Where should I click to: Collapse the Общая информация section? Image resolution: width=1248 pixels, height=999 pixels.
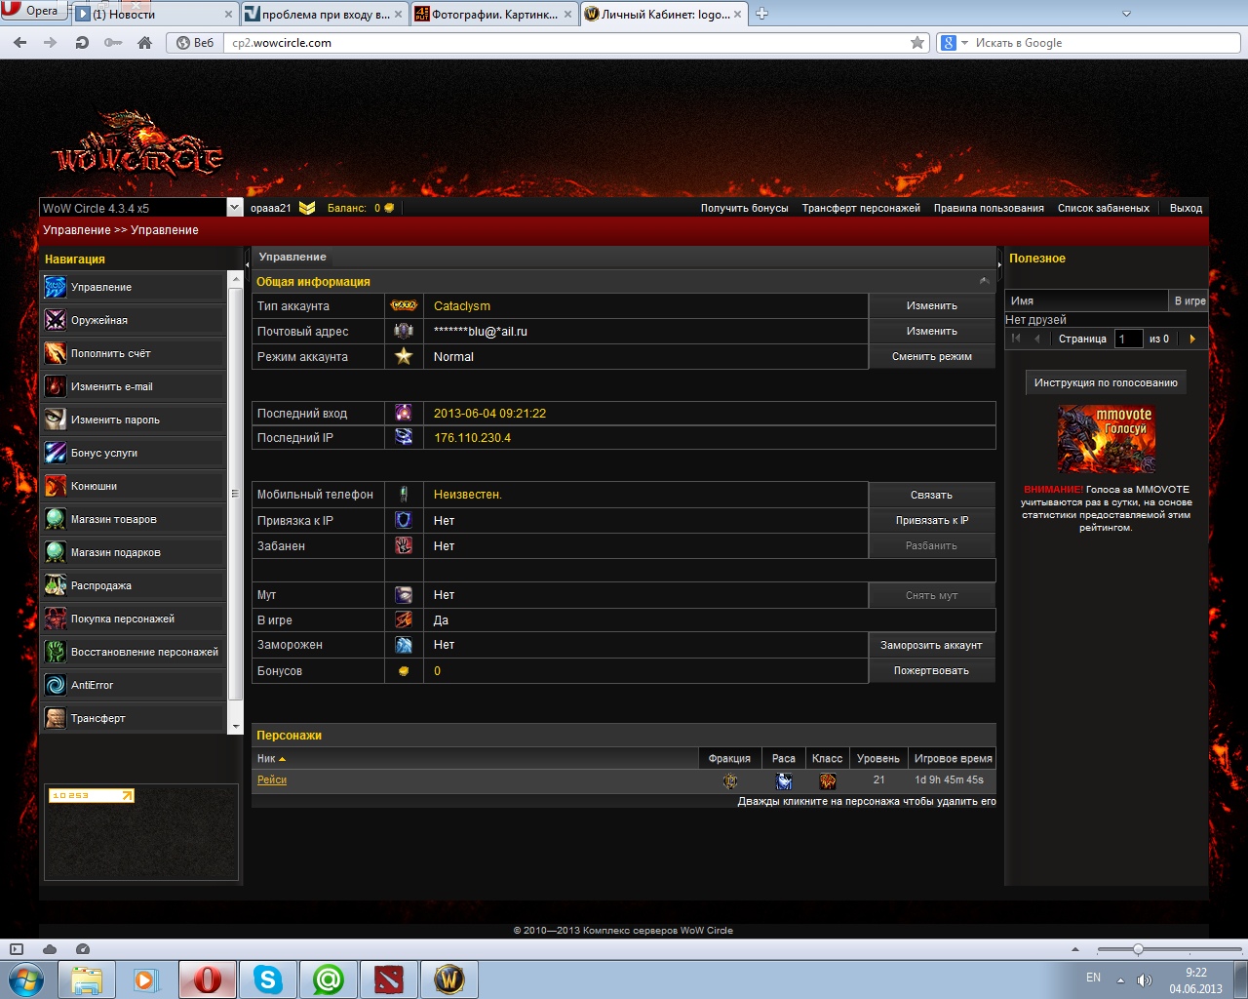984,281
